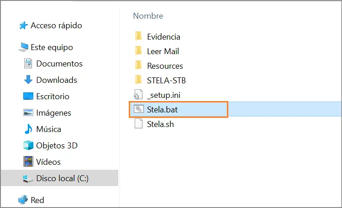The height and width of the screenshot is (208, 342).
Task: Select the Este equipo computer icon
Action: [x=23, y=47]
